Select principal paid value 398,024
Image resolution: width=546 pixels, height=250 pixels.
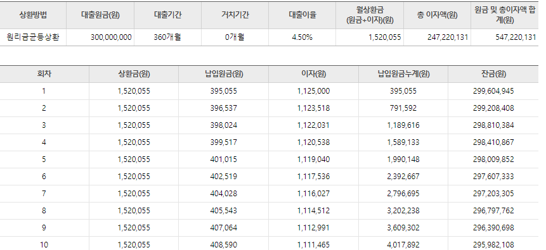(224, 125)
